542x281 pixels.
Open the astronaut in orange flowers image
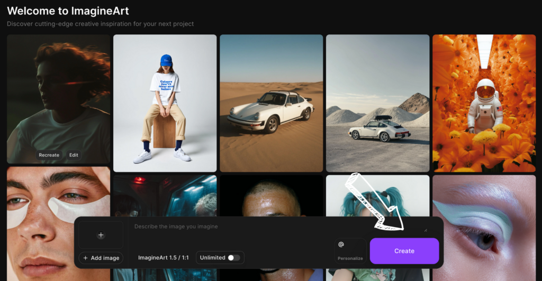pyautogui.click(x=484, y=103)
